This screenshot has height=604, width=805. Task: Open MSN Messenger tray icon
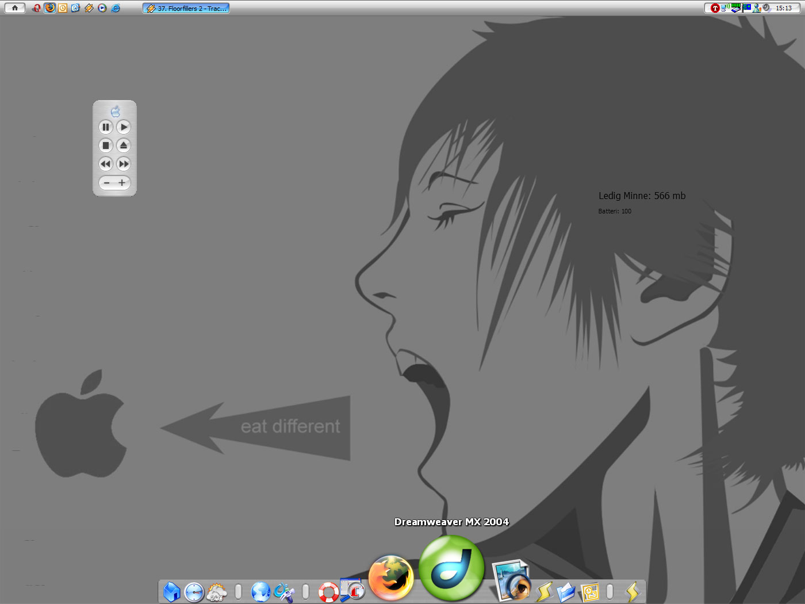click(757, 8)
